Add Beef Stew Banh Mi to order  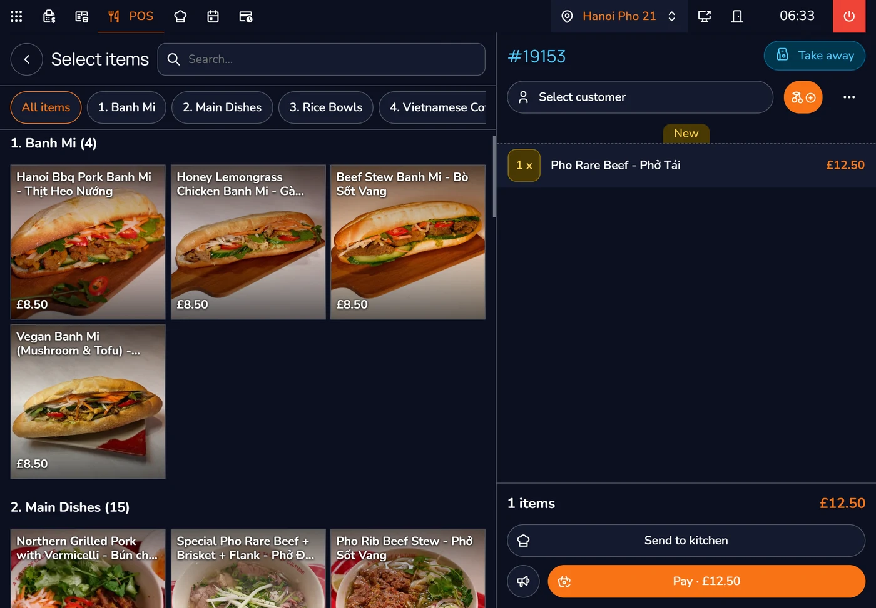408,242
